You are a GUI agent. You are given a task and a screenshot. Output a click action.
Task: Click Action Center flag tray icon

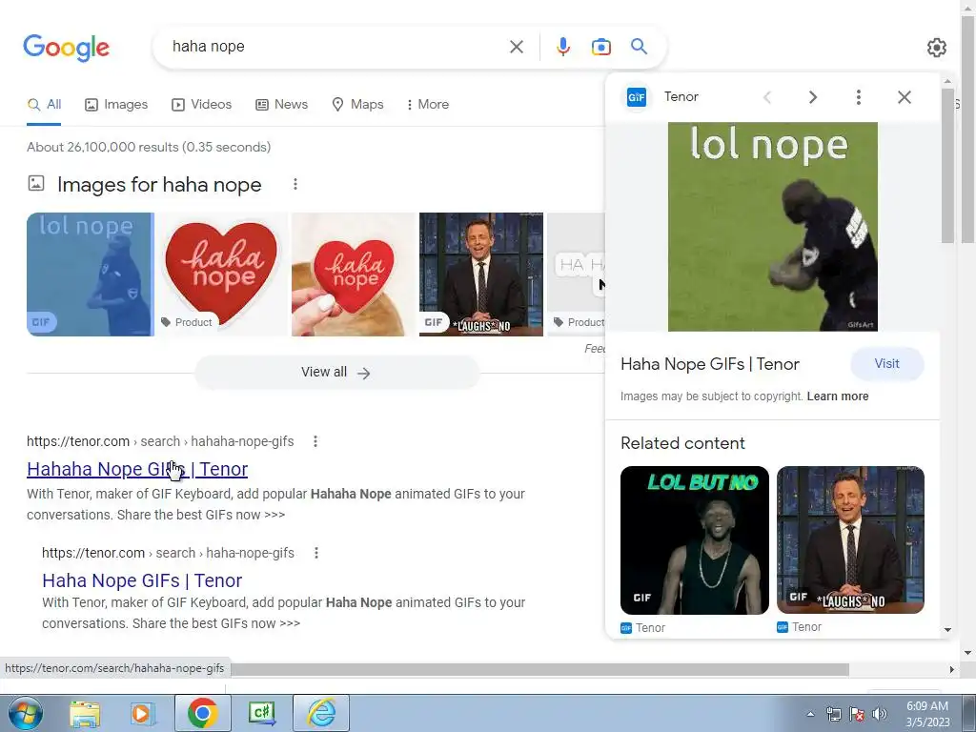[x=857, y=715]
